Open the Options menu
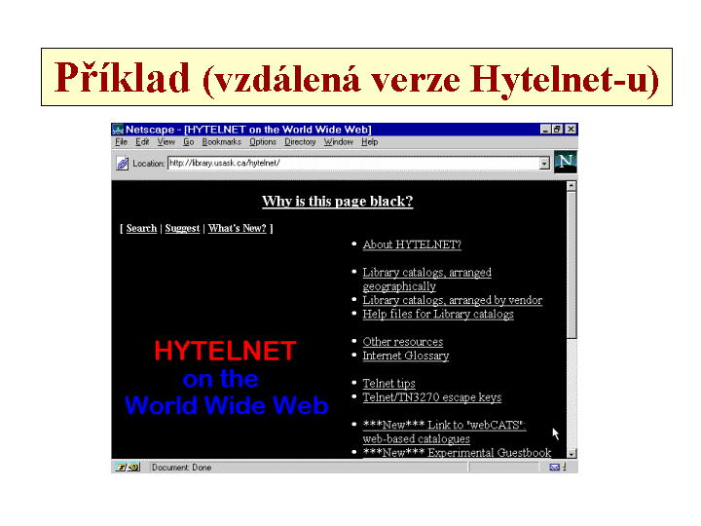 point(263,142)
